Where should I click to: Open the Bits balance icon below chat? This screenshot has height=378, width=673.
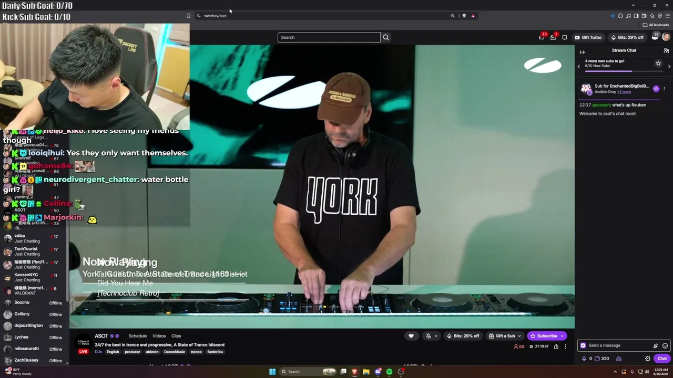point(584,359)
